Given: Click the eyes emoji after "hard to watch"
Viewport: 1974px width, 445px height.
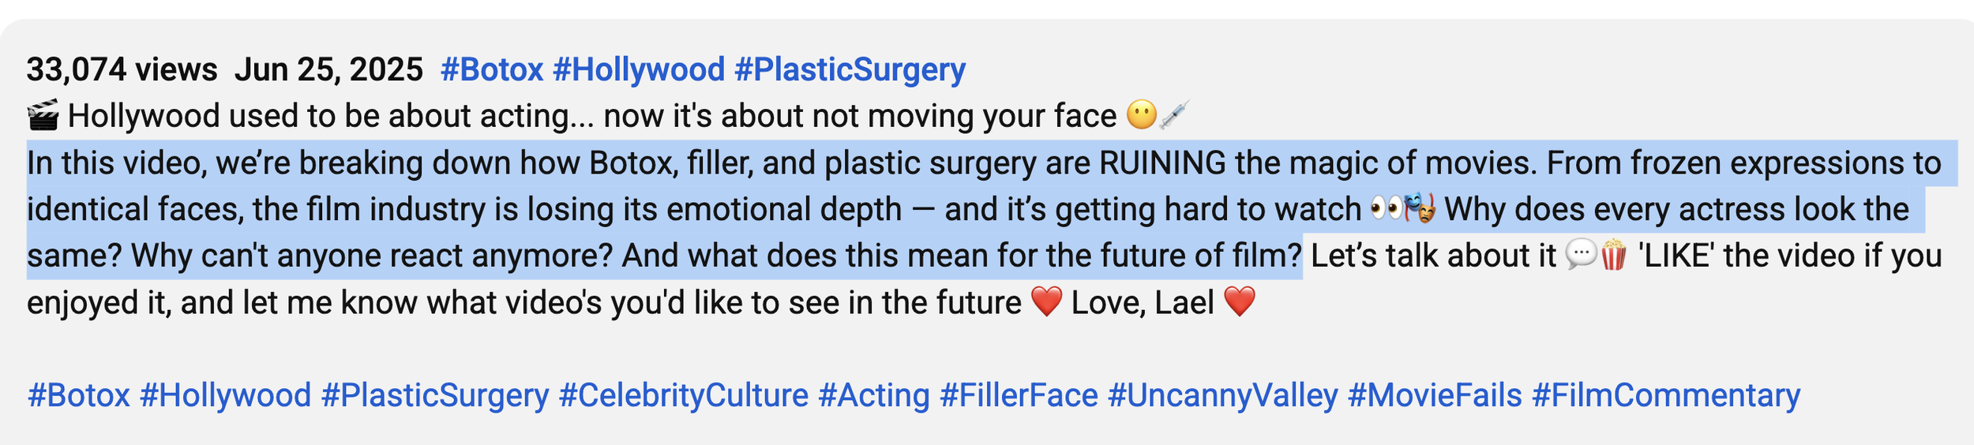Looking at the screenshot, I should pos(1386,209).
